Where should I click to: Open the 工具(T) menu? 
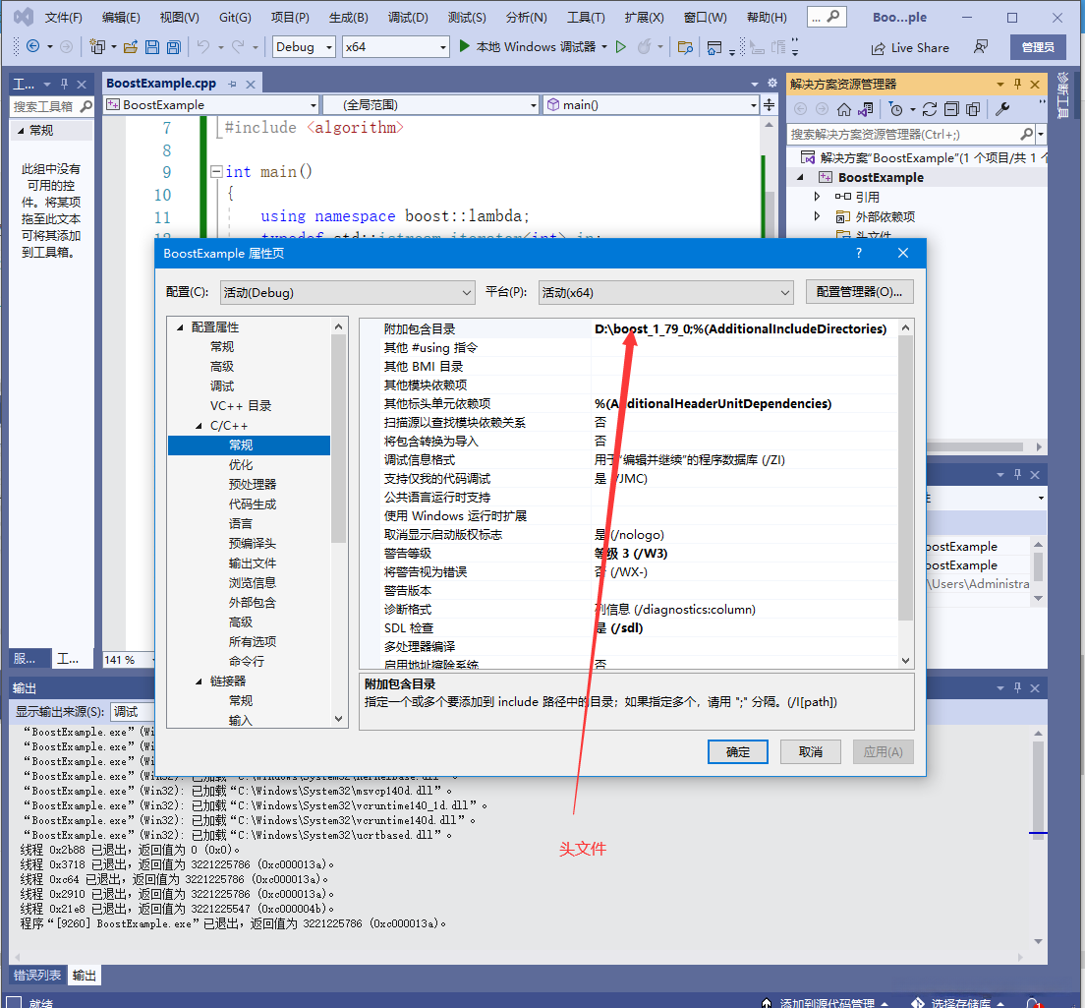pyautogui.click(x=586, y=18)
